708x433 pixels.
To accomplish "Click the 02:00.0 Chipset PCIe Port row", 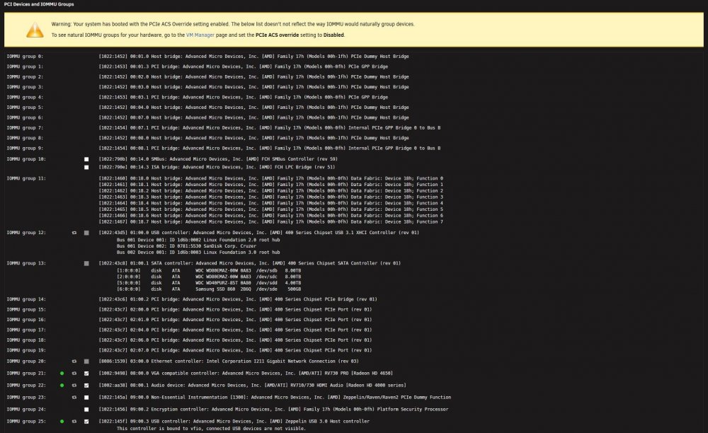I will [x=235, y=310].
